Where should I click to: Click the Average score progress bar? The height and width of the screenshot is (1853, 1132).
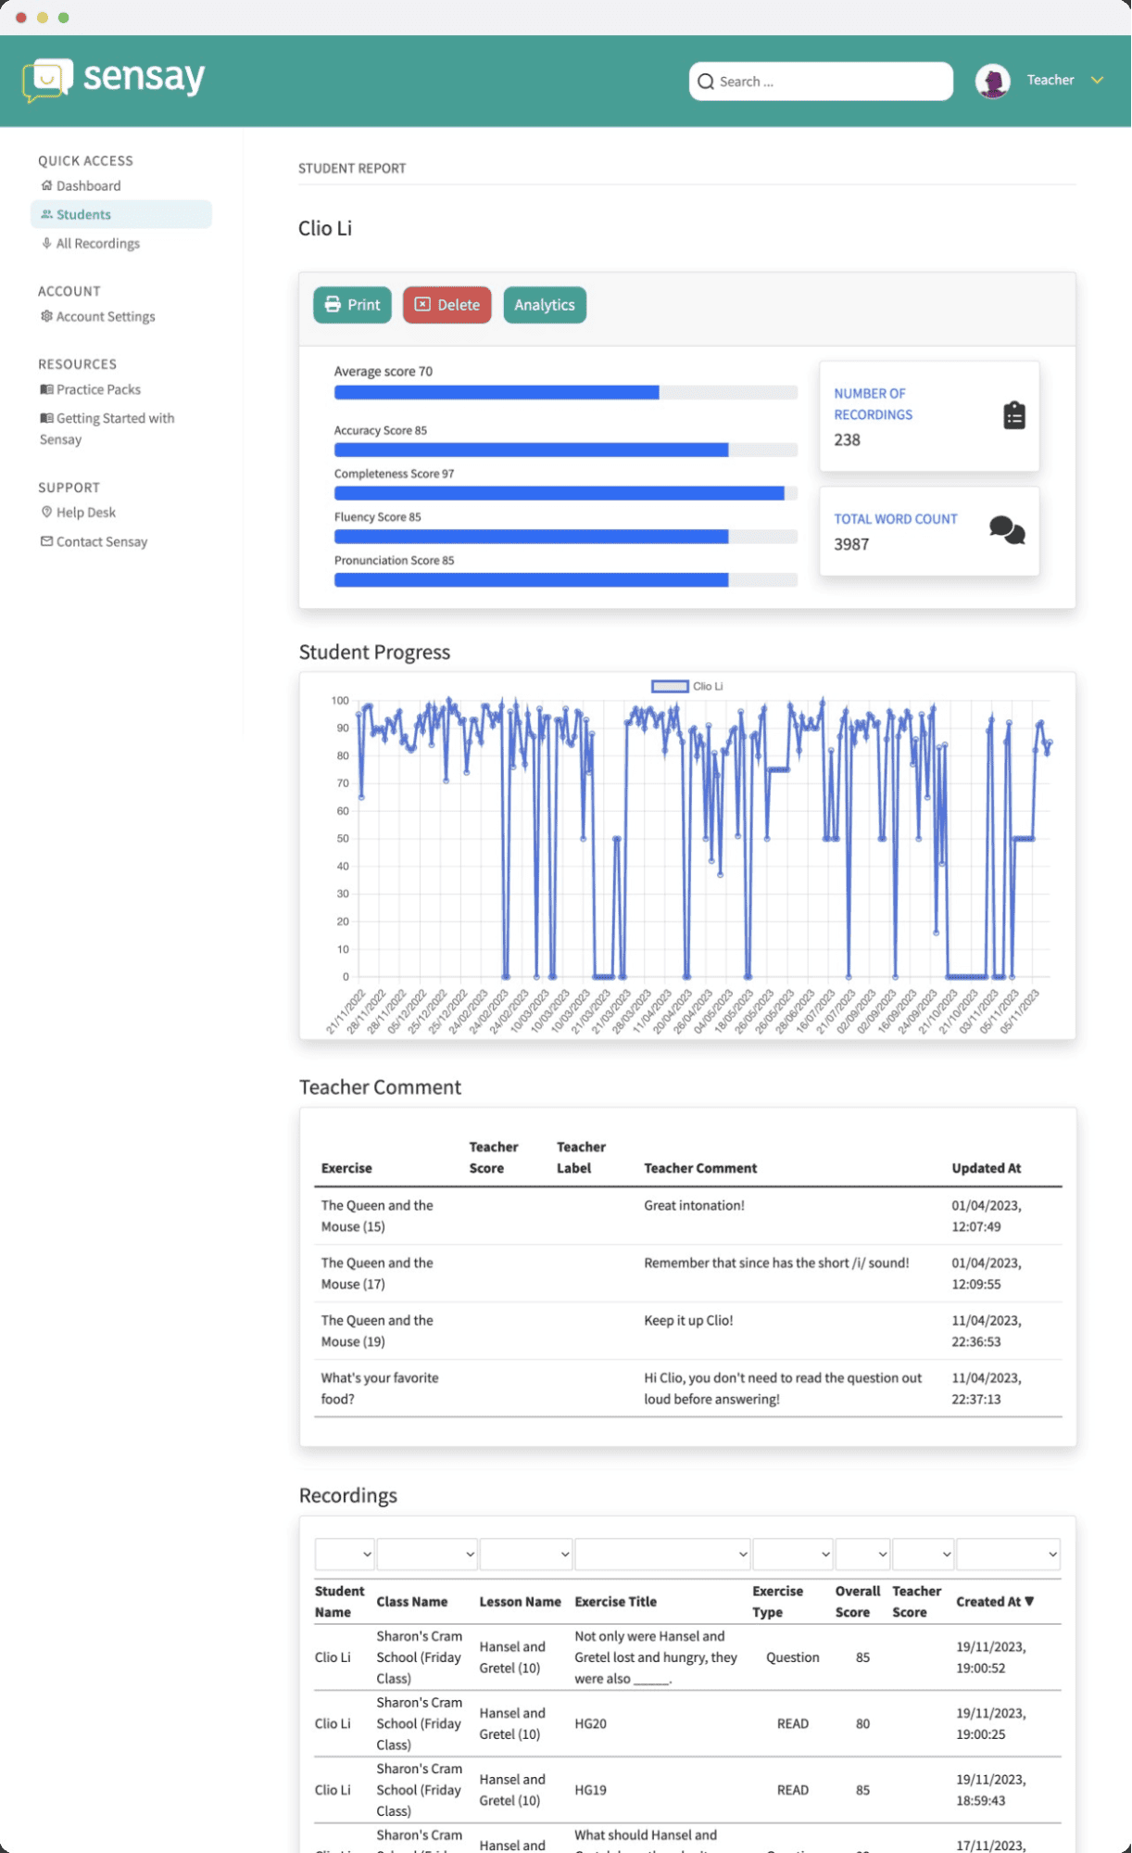[565, 393]
